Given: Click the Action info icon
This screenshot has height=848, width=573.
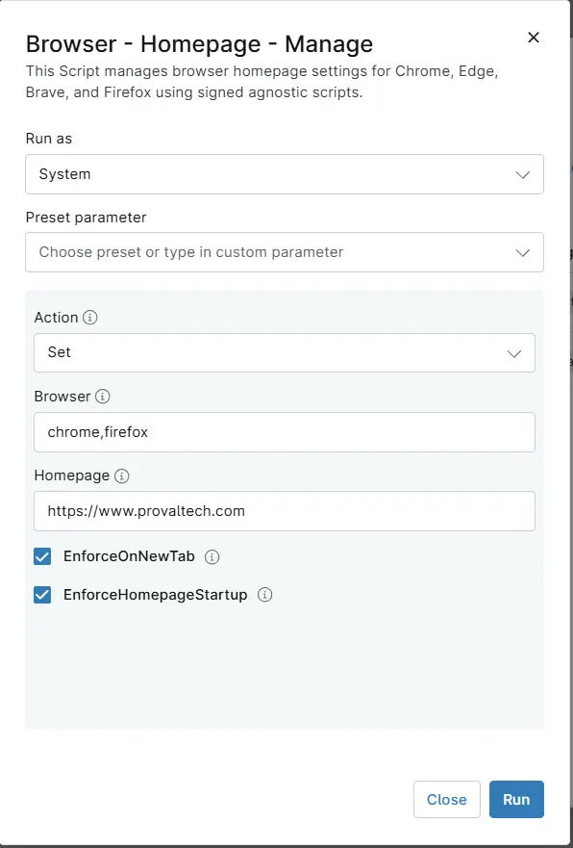Looking at the screenshot, I should pos(89,318).
